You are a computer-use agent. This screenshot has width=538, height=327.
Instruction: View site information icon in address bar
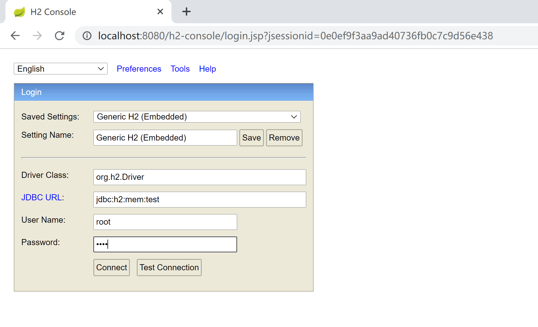[87, 36]
